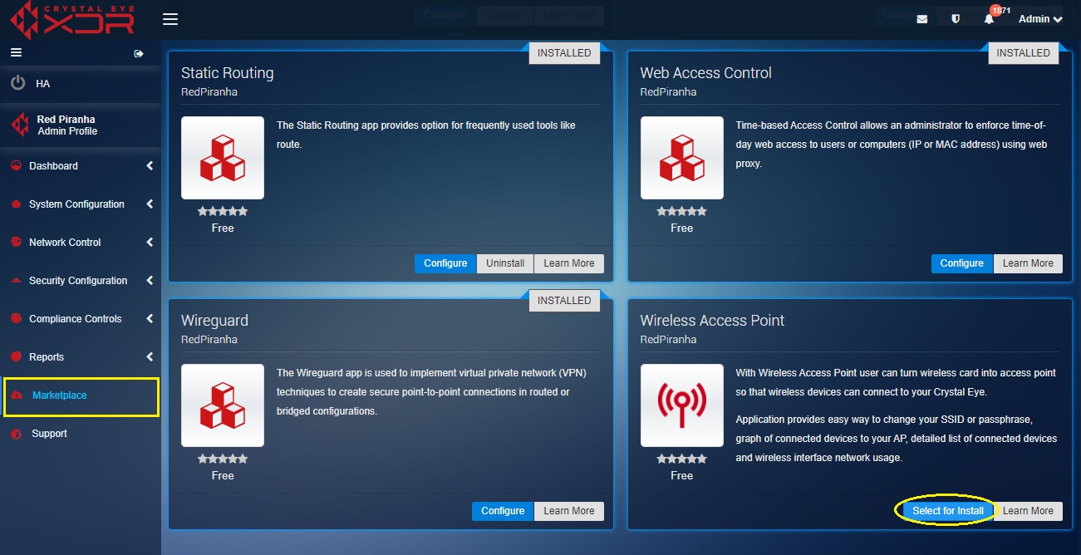The height and width of the screenshot is (555, 1081).
Task: Click the Wireless Access Point antenna icon
Action: (682, 405)
